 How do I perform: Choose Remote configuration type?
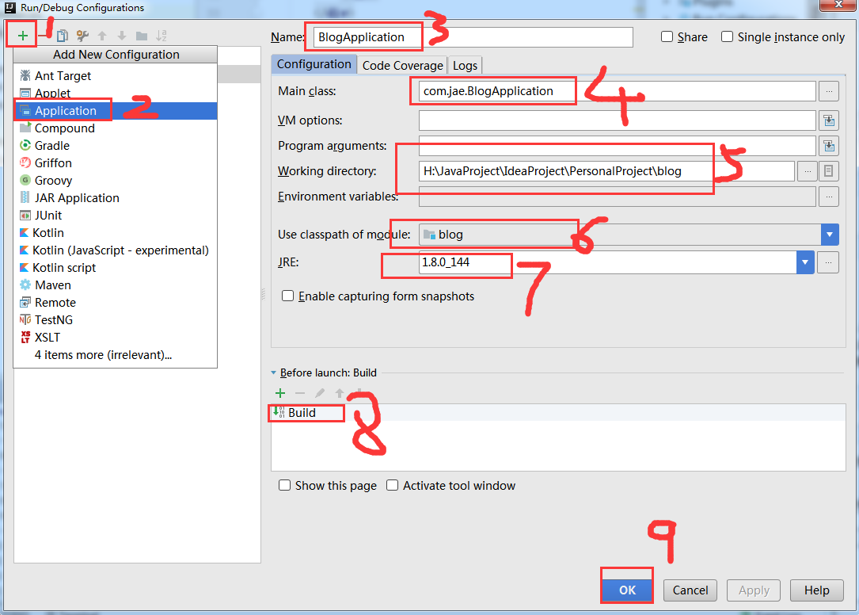[115, 302]
